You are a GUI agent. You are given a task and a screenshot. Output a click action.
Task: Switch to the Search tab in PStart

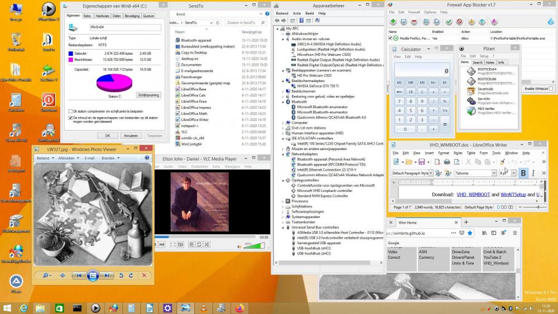tap(478, 62)
